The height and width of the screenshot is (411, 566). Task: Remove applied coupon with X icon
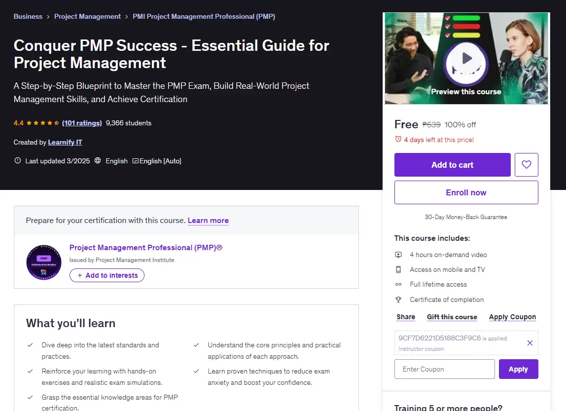530,343
